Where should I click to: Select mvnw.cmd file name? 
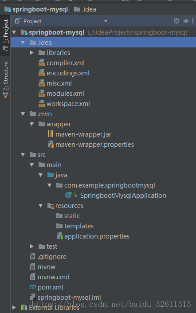click(x=54, y=277)
